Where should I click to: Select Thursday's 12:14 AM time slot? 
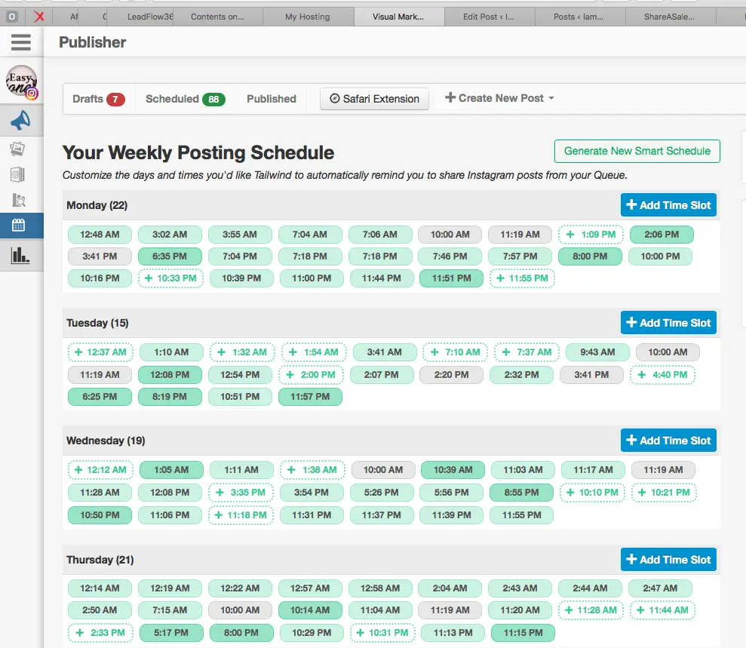[x=100, y=588]
